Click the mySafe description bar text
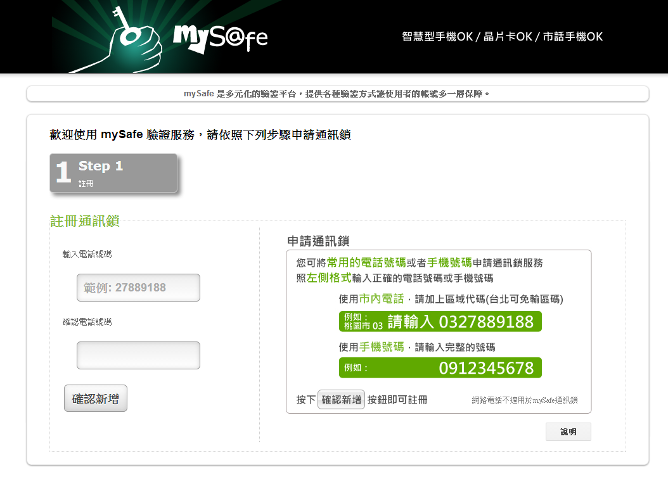This screenshot has width=668, height=491. (337, 94)
